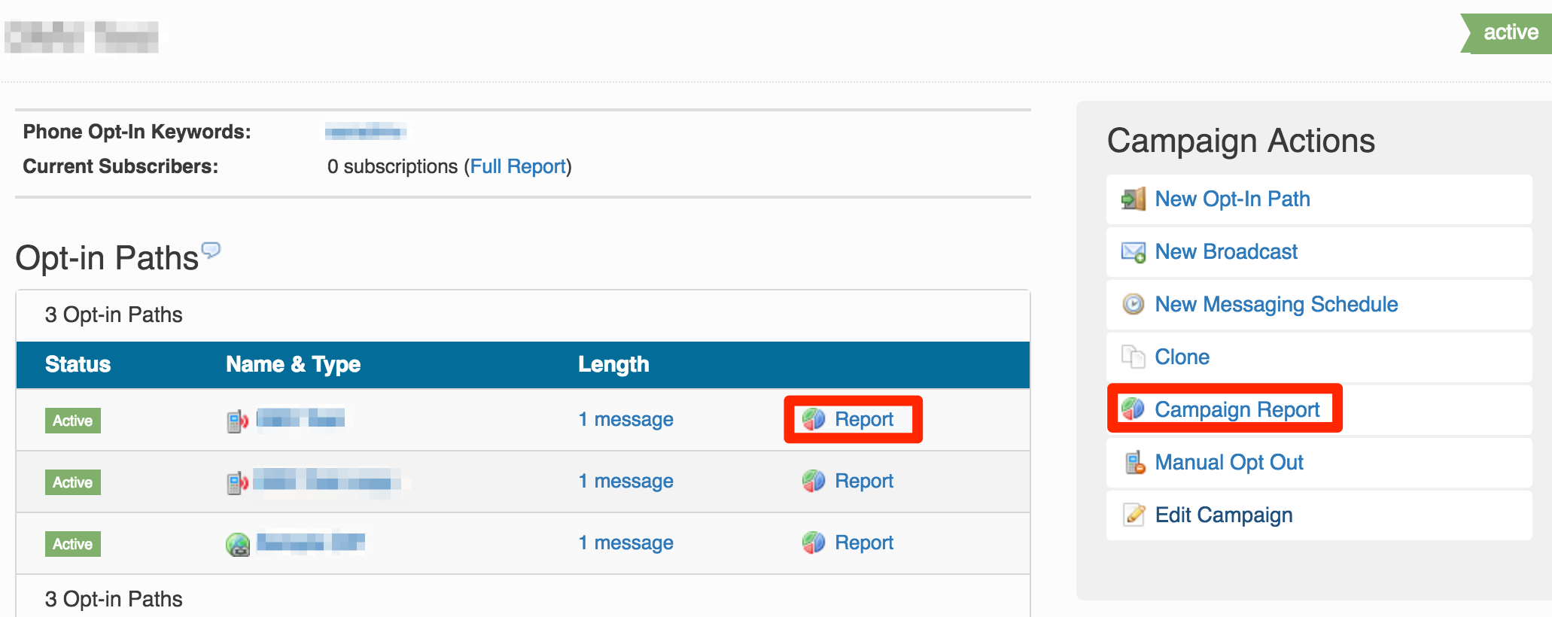The width and height of the screenshot is (1552, 617).
Task: Click the Manual Opt Out icon
Action: point(1134,463)
